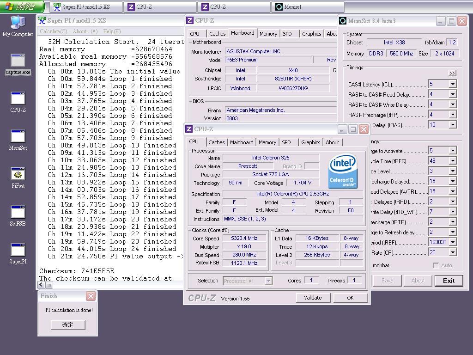473x355 pixels.
Task: Launch SuperPI desktop shortcut
Action: pos(18,254)
